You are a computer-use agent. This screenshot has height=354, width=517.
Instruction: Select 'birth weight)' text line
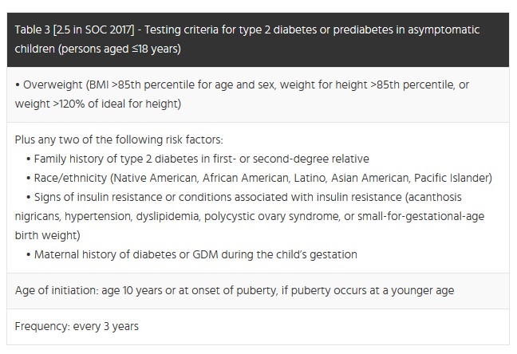[x=48, y=235]
